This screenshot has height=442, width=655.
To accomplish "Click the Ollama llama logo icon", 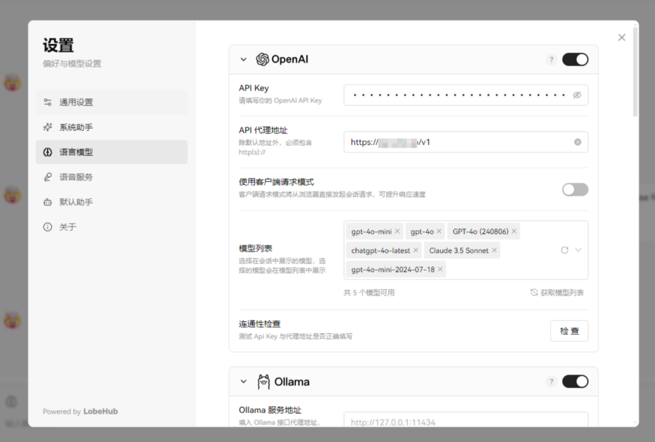I will point(264,382).
